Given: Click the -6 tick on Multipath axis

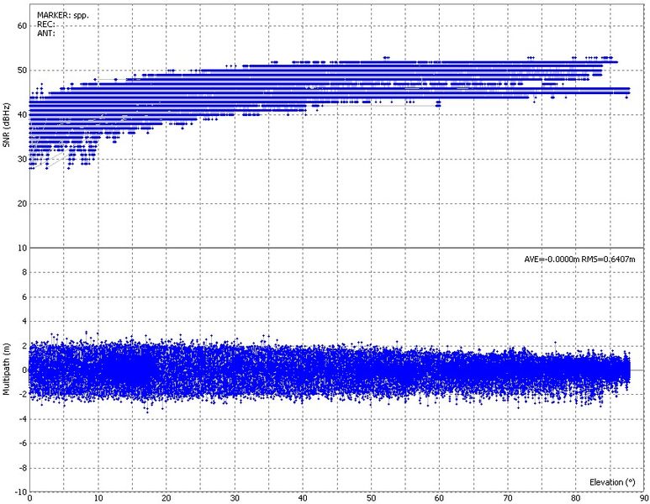Looking at the screenshot, I should pos(21,443).
